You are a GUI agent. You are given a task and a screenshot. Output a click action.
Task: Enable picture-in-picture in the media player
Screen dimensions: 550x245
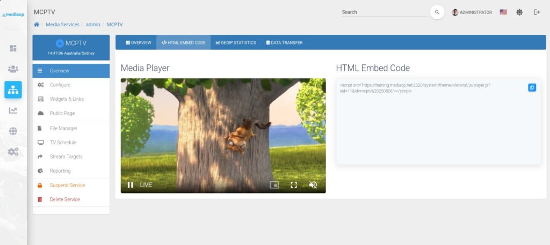[274, 185]
